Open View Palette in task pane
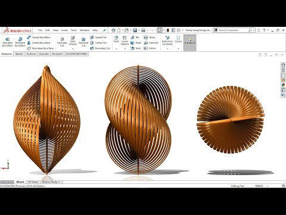Image resolution: width=286 pixels, height=215 pixels. point(283,80)
